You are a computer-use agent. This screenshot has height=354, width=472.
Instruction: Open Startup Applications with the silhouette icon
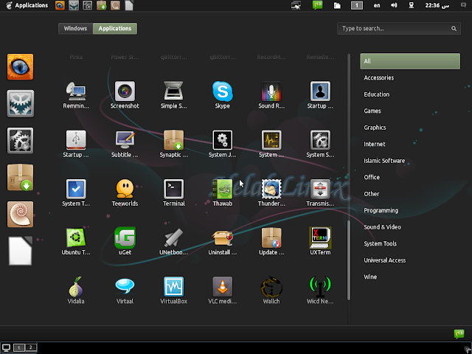[320, 95]
